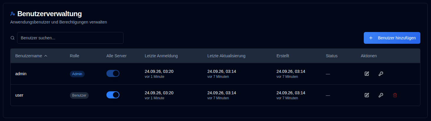
Task: Click the plus icon in Benutzer hinzufügen
Action: tap(371, 38)
